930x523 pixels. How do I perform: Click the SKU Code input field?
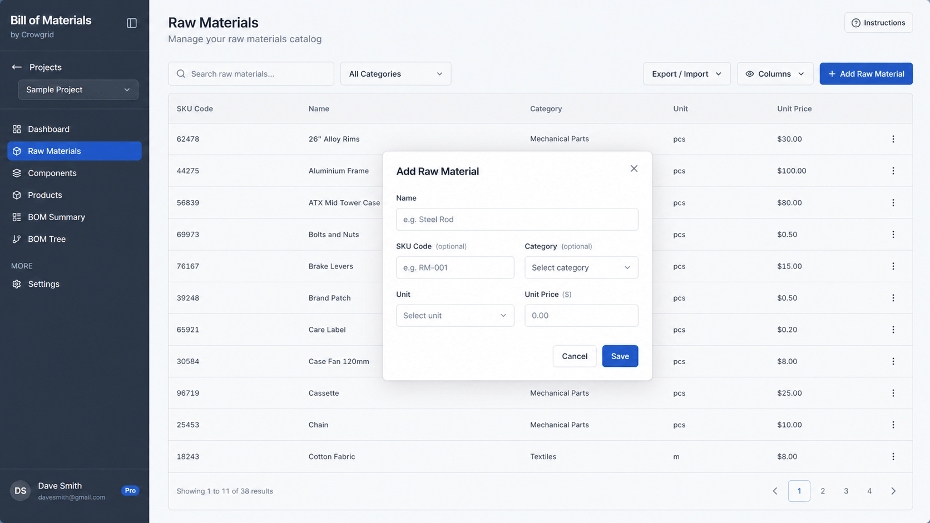pyautogui.click(x=455, y=267)
